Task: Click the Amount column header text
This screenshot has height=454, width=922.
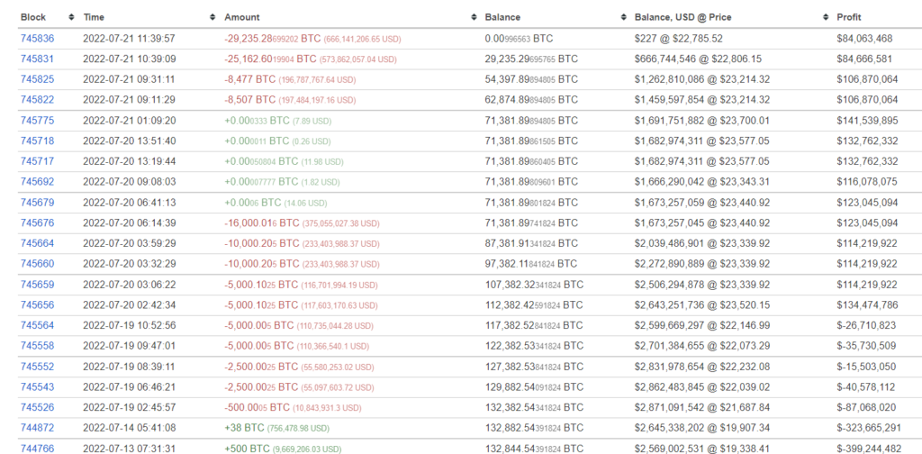Action: point(242,17)
